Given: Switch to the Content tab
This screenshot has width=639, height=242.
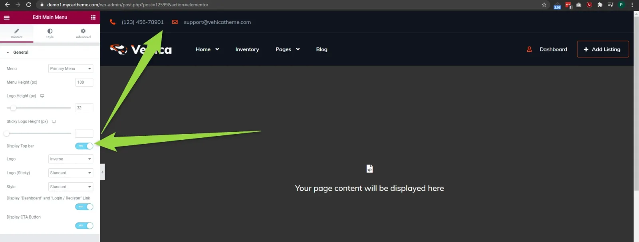Looking at the screenshot, I should point(17,33).
